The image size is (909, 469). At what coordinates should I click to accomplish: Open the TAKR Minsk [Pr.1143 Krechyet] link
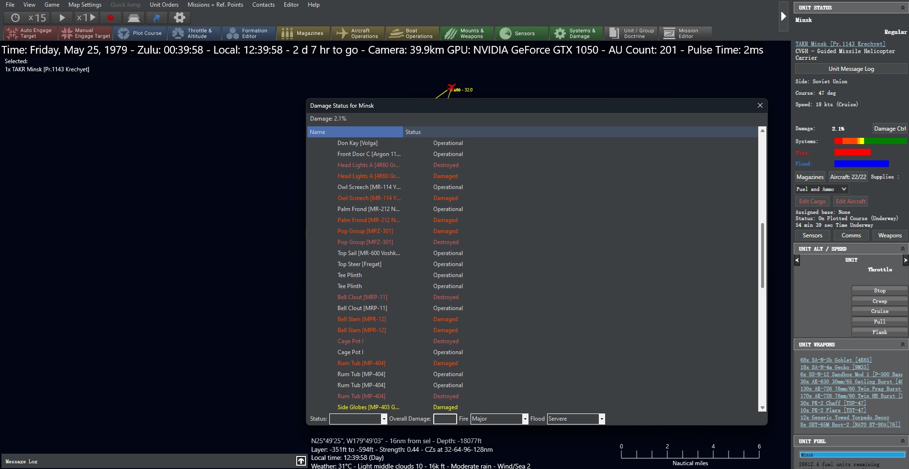pos(840,44)
